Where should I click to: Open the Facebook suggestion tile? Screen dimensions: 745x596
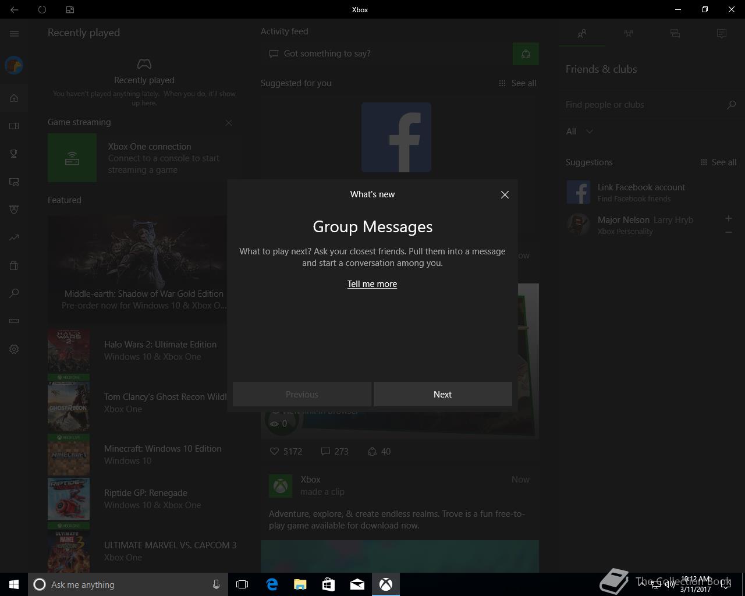396,137
